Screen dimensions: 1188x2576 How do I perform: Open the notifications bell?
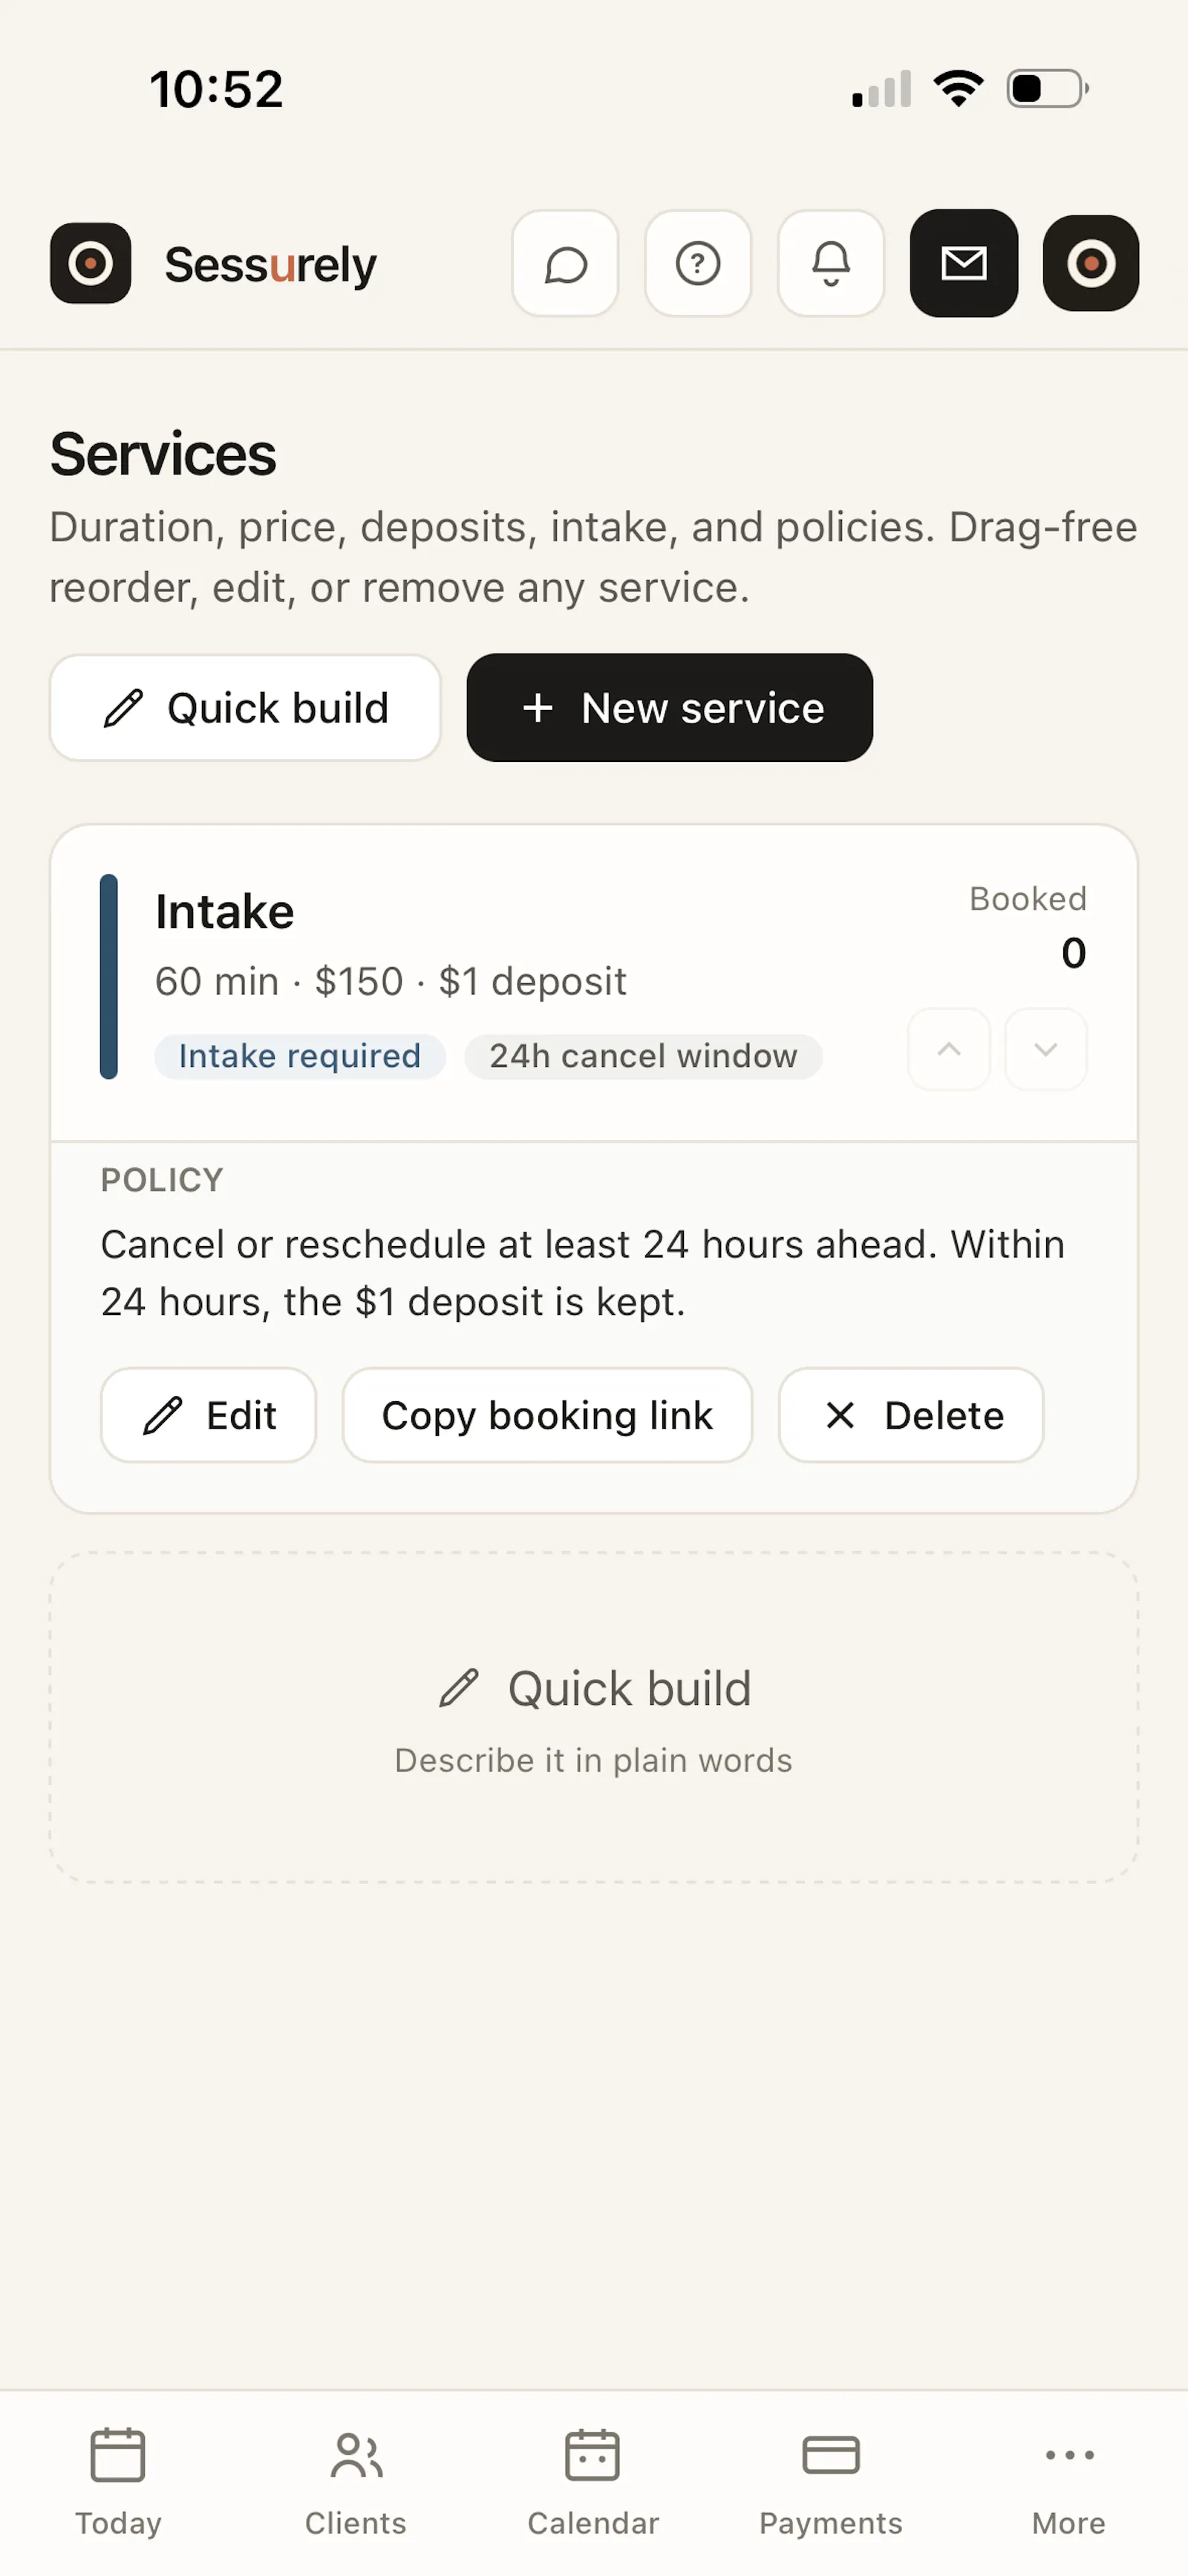[831, 264]
